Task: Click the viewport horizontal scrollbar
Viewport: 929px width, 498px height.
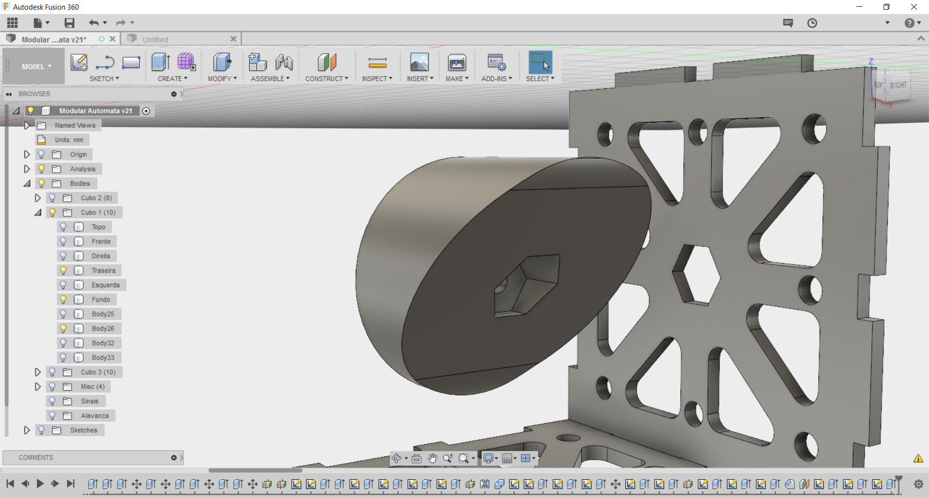Action: (x=255, y=470)
